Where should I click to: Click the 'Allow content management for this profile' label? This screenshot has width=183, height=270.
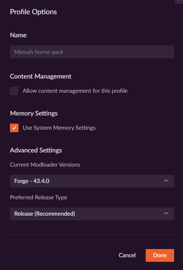(x=75, y=91)
